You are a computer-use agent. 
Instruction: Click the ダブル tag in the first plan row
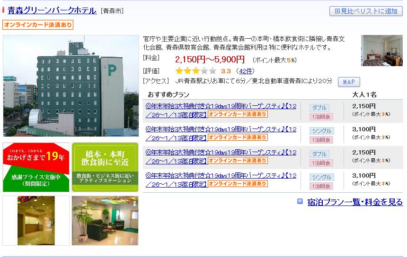319,108
